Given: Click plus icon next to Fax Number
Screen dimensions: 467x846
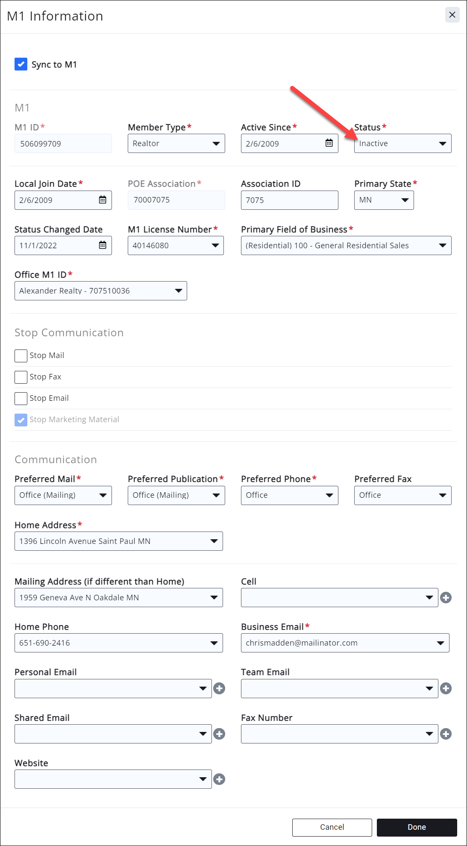Looking at the screenshot, I should tap(446, 734).
